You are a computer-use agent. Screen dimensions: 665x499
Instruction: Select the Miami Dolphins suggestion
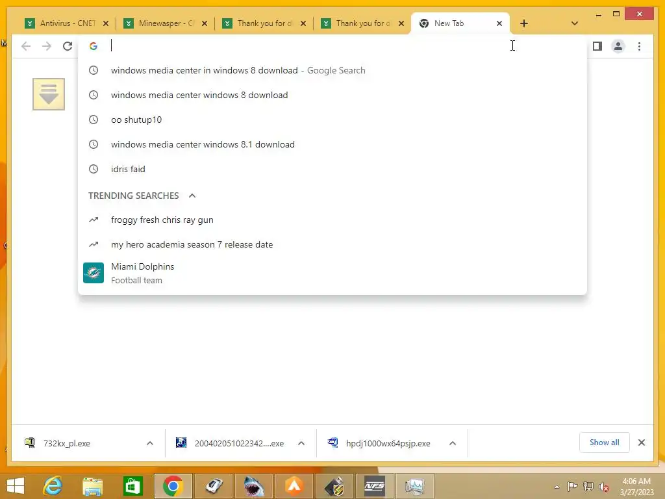pos(332,273)
